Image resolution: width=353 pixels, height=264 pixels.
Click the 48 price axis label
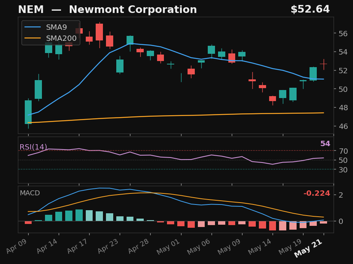343,108
